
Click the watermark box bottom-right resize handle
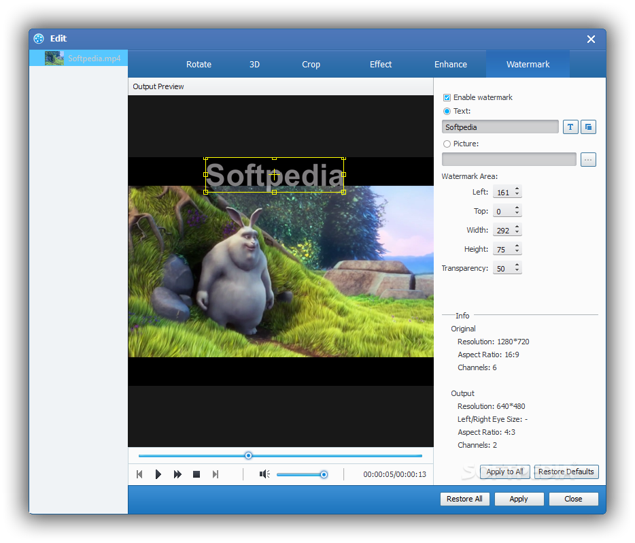tap(343, 192)
